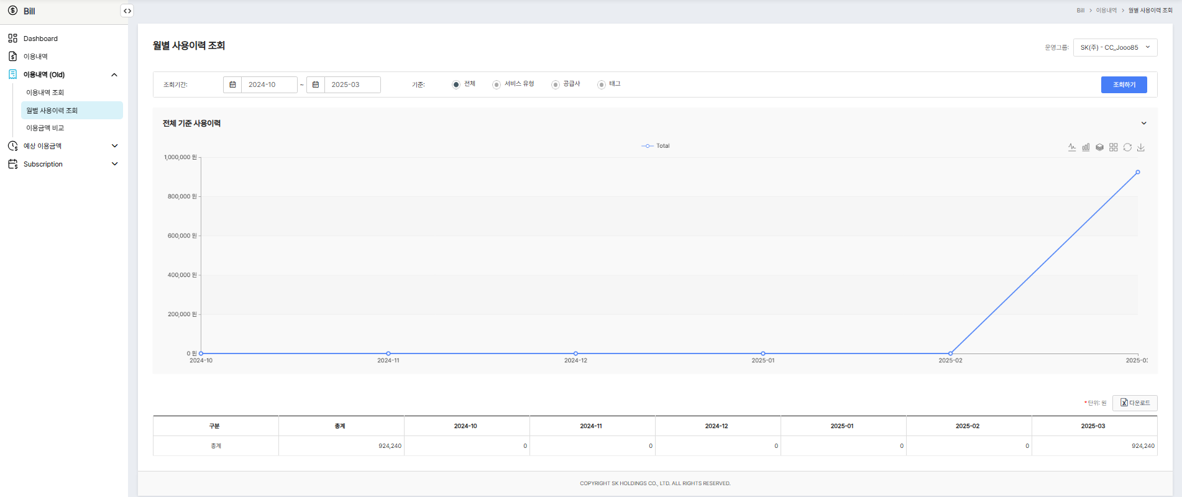The width and height of the screenshot is (1182, 497).
Task: Save chart as image icon
Action: [x=1141, y=147]
